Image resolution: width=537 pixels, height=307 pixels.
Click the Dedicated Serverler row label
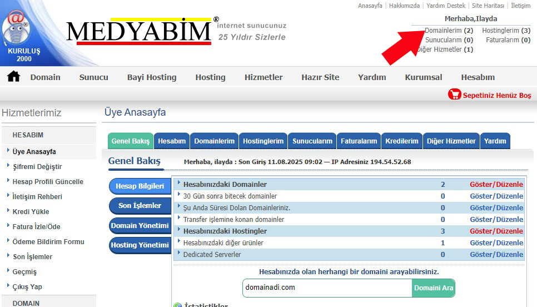212,255
